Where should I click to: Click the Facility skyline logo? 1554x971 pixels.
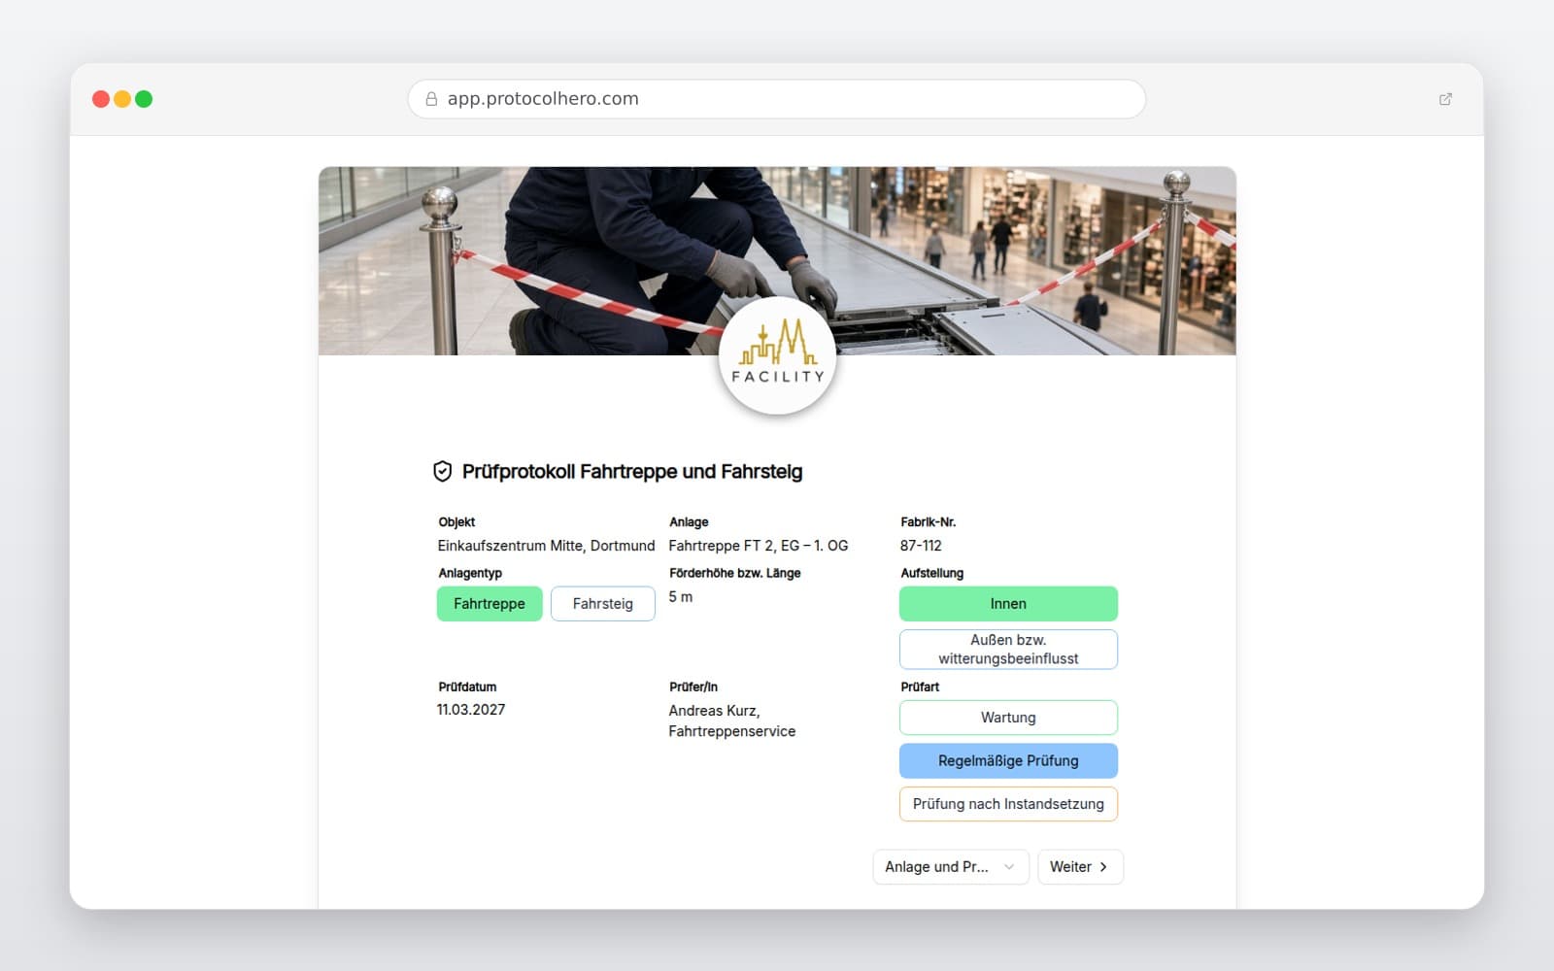point(777,355)
